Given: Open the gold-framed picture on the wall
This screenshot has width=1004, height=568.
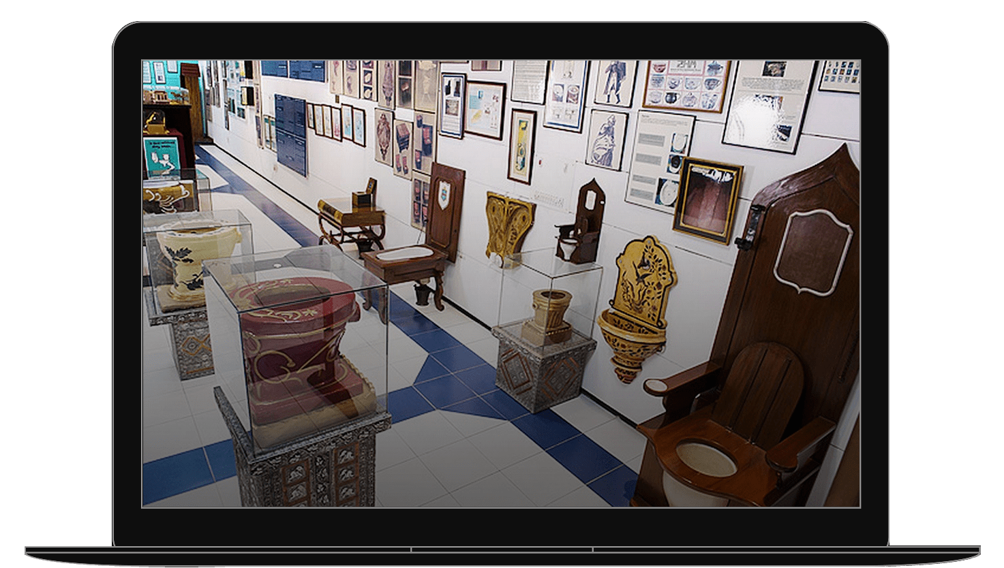Looking at the screenshot, I should [708, 200].
